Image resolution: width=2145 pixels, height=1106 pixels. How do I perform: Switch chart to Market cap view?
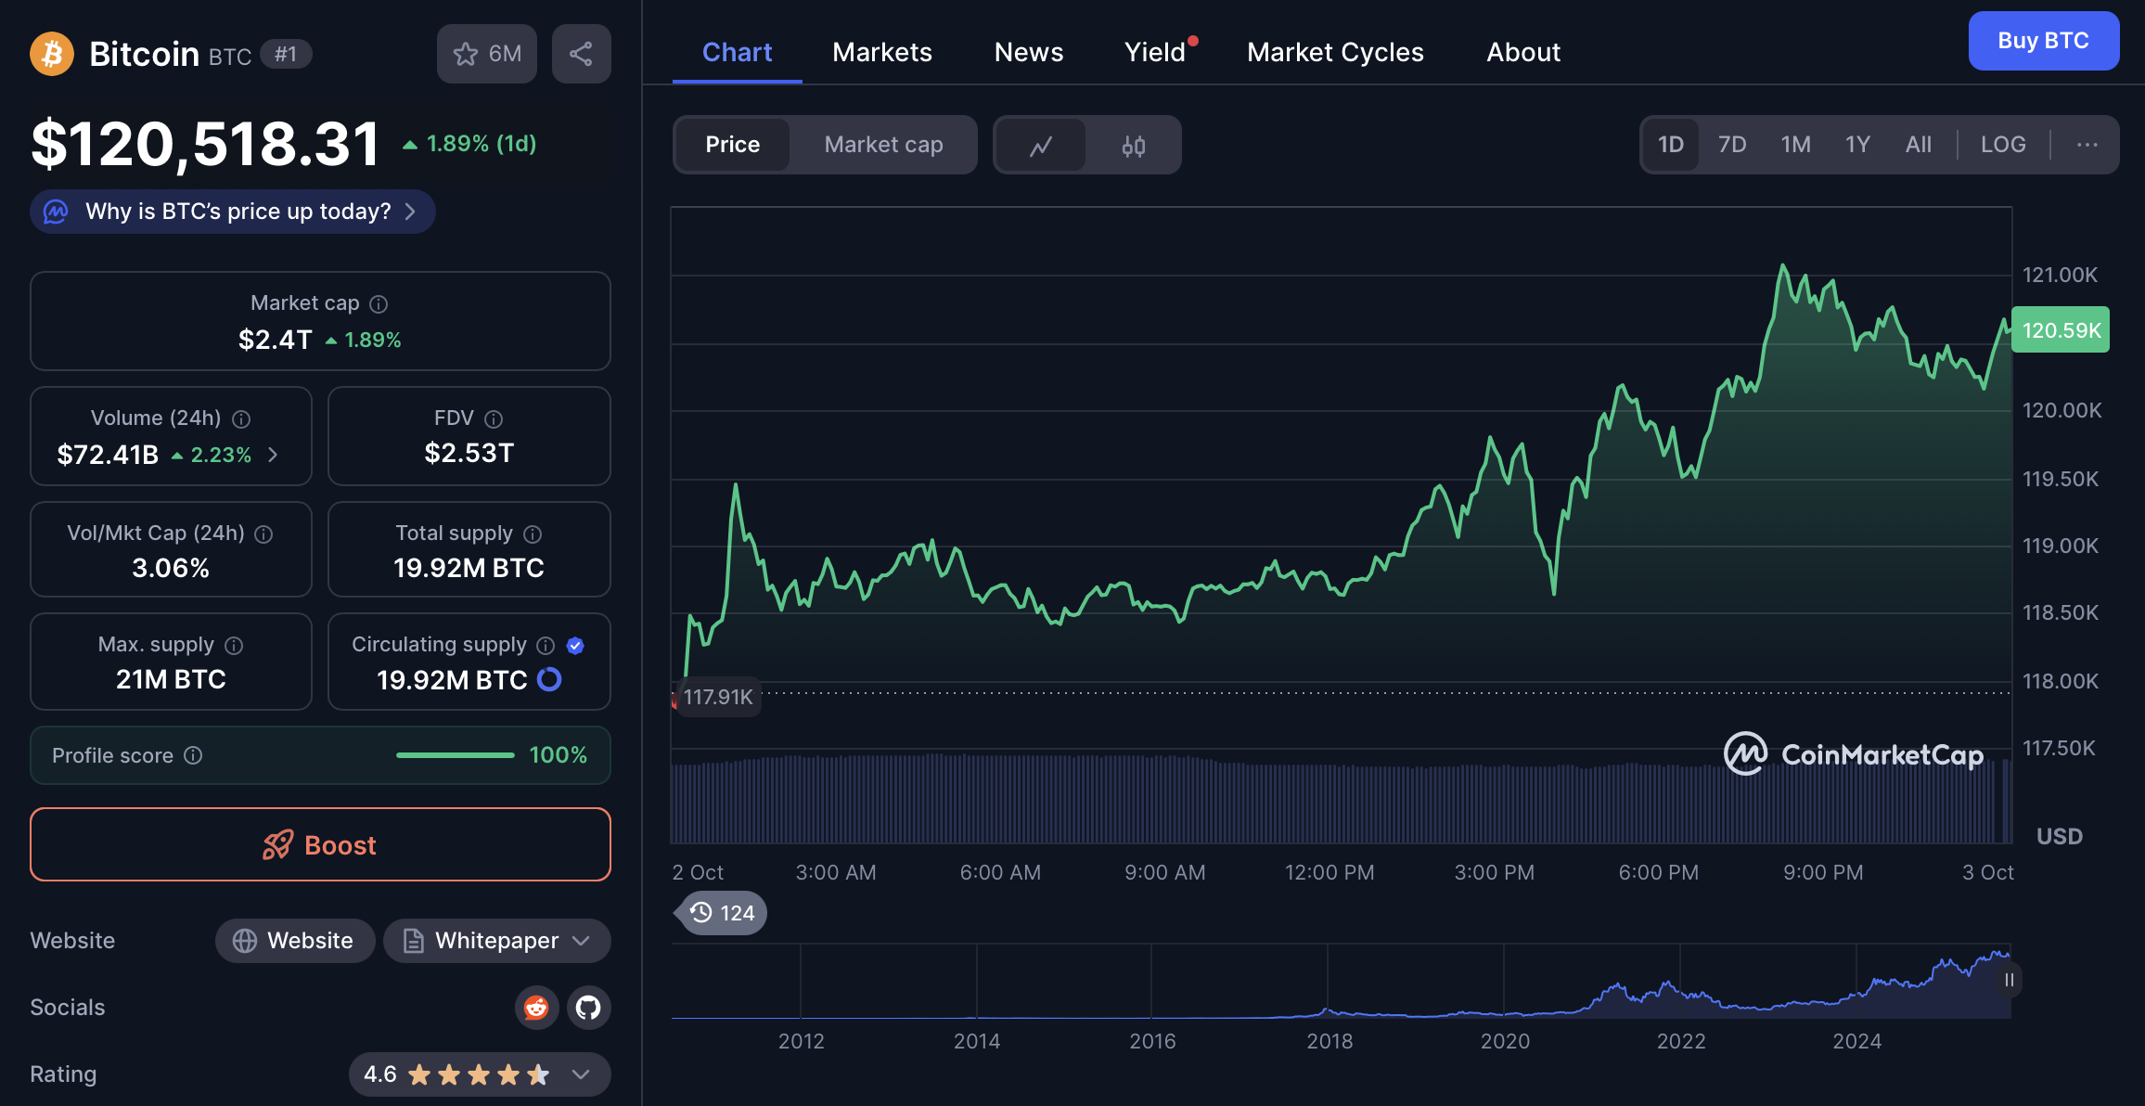[x=883, y=145]
